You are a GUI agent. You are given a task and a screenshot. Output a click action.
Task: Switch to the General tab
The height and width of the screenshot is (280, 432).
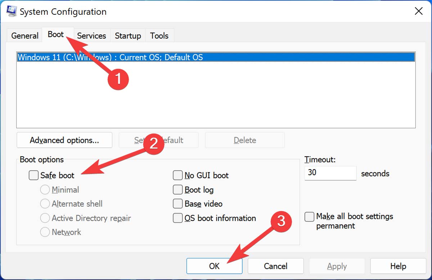coord(24,35)
